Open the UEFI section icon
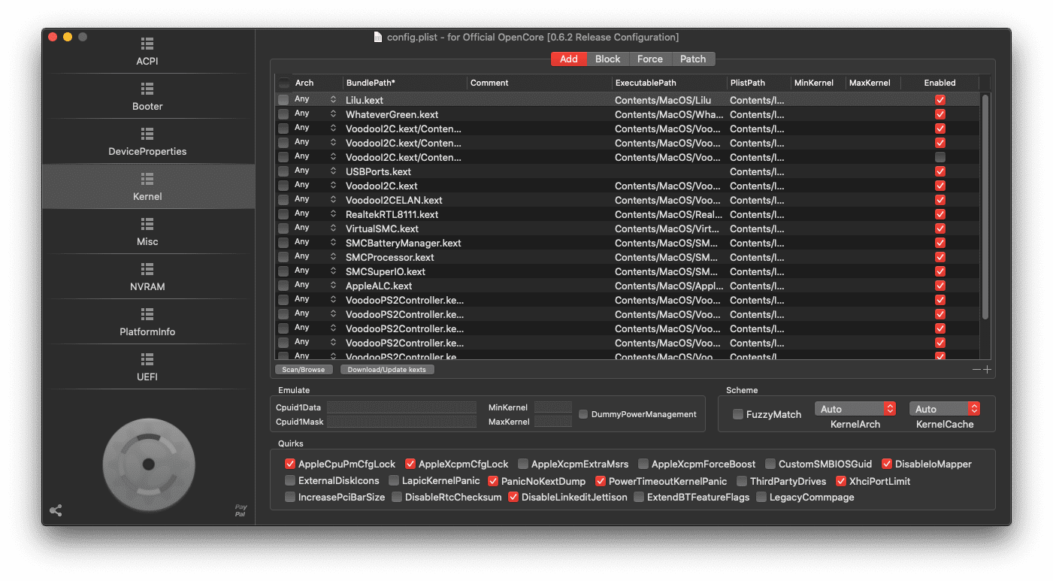Image resolution: width=1053 pixels, height=581 pixels. click(147, 359)
